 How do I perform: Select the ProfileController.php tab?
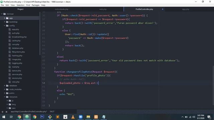144,9
